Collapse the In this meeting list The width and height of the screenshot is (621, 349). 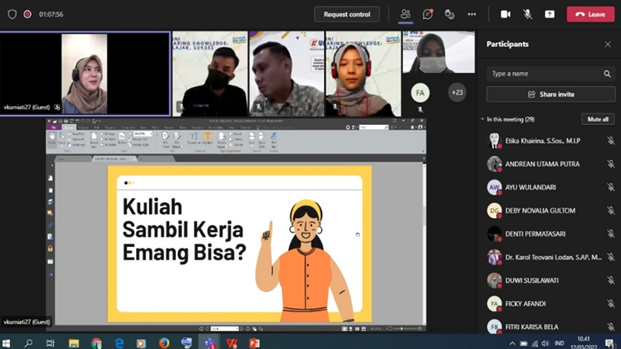(483, 119)
